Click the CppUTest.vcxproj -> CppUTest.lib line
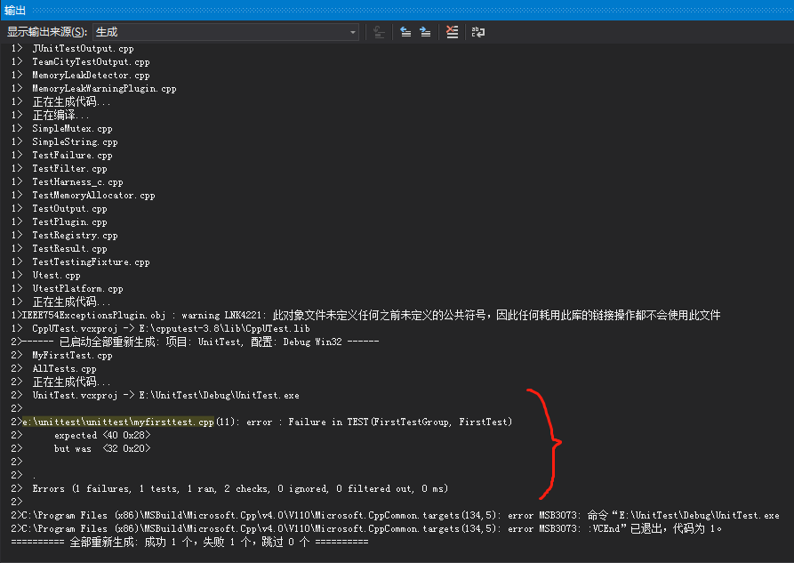Image resolution: width=794 pixels, height=563 pixels. [161, 328]
